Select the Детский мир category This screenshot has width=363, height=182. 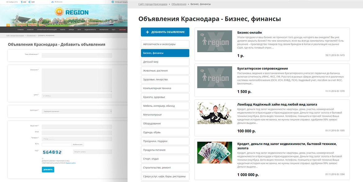coord(165,62)
